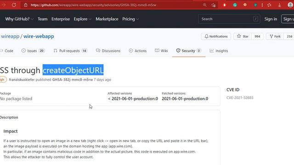Screen dimensions: 294x165
Task: Open the red droplet extension icon
Action: click(225, 5)
